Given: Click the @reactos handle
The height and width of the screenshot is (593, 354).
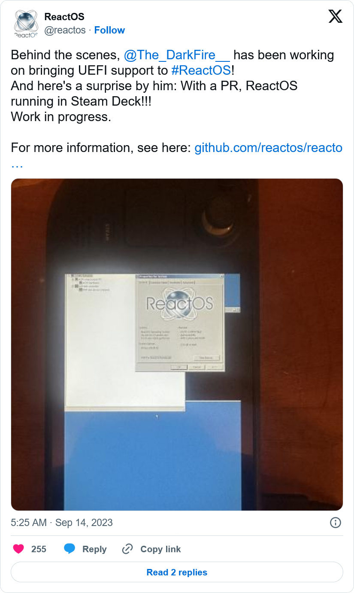Looking at the screenshot, I should point(65,30).
